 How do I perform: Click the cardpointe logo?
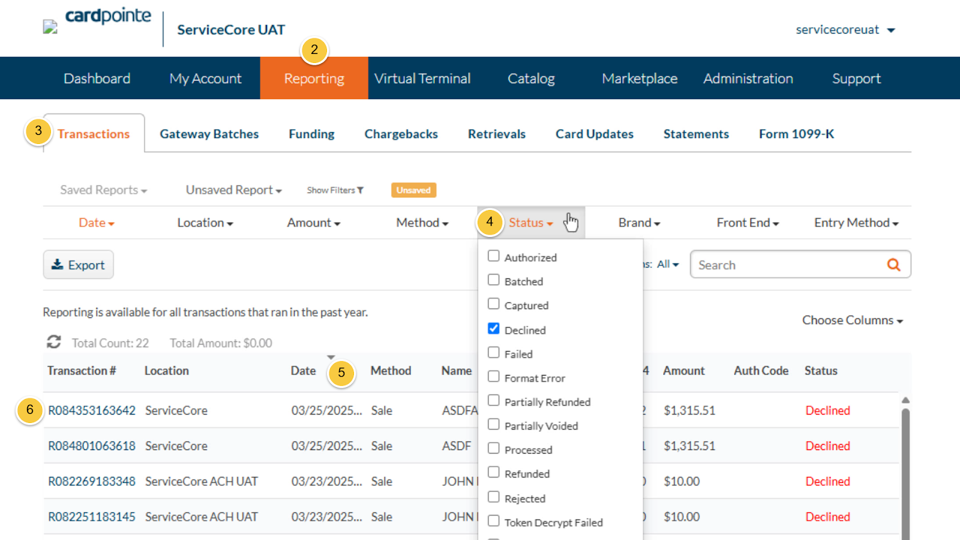[108, 16]
